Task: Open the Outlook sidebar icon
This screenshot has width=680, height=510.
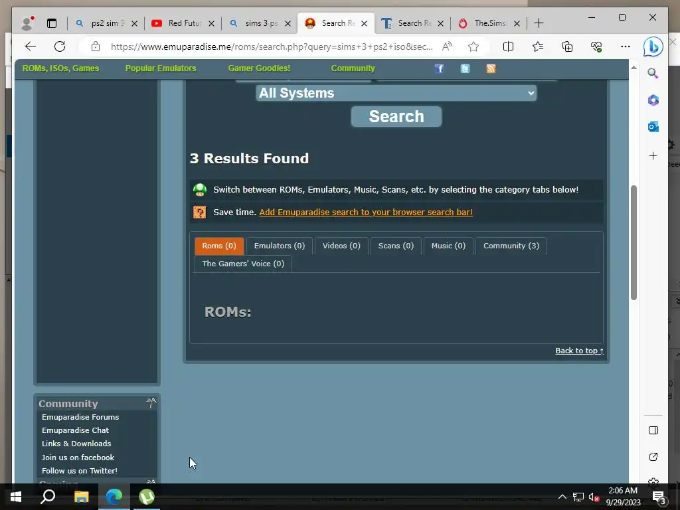Action: coord(653,127)
